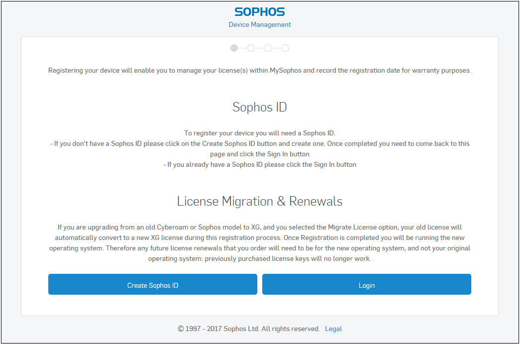Click the Create Sophos ID button

[153, 284]
